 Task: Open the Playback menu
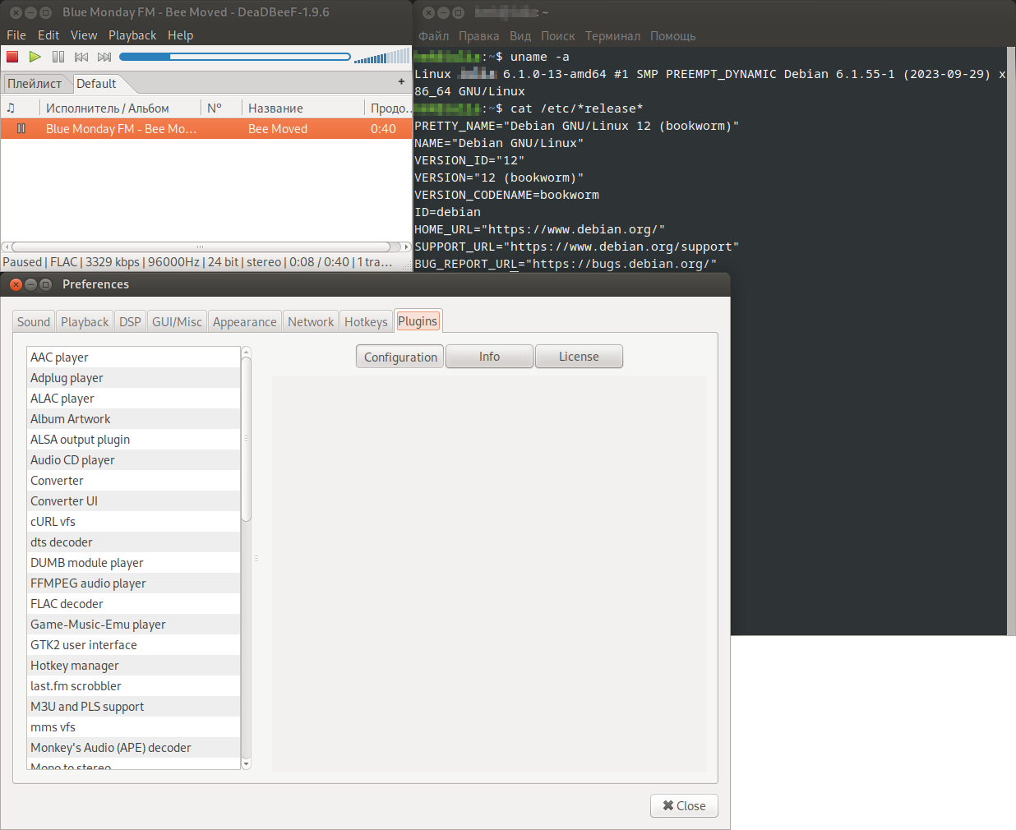(132, 35)
